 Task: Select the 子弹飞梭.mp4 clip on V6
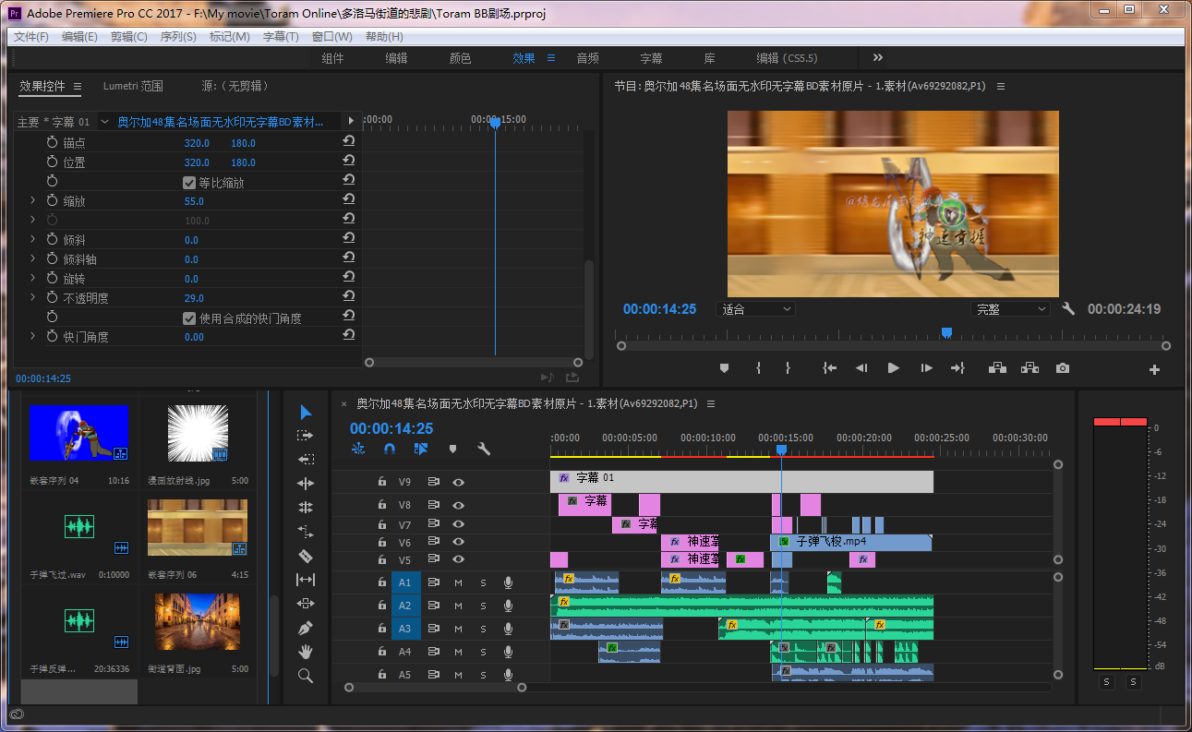(850, 542)
